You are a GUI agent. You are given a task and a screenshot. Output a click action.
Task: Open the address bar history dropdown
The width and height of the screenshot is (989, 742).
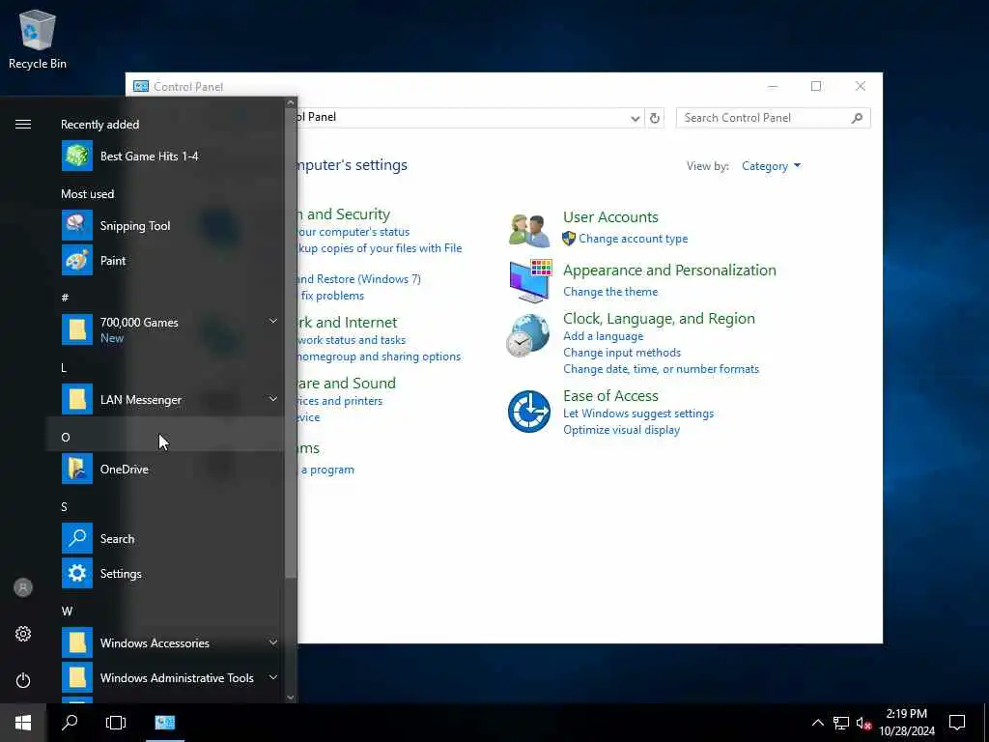(636, 118)
